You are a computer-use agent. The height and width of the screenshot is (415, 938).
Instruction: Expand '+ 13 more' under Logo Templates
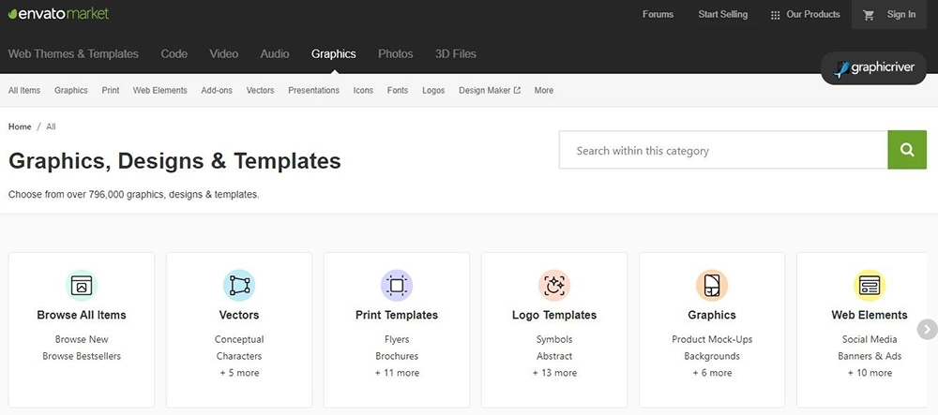554,373
